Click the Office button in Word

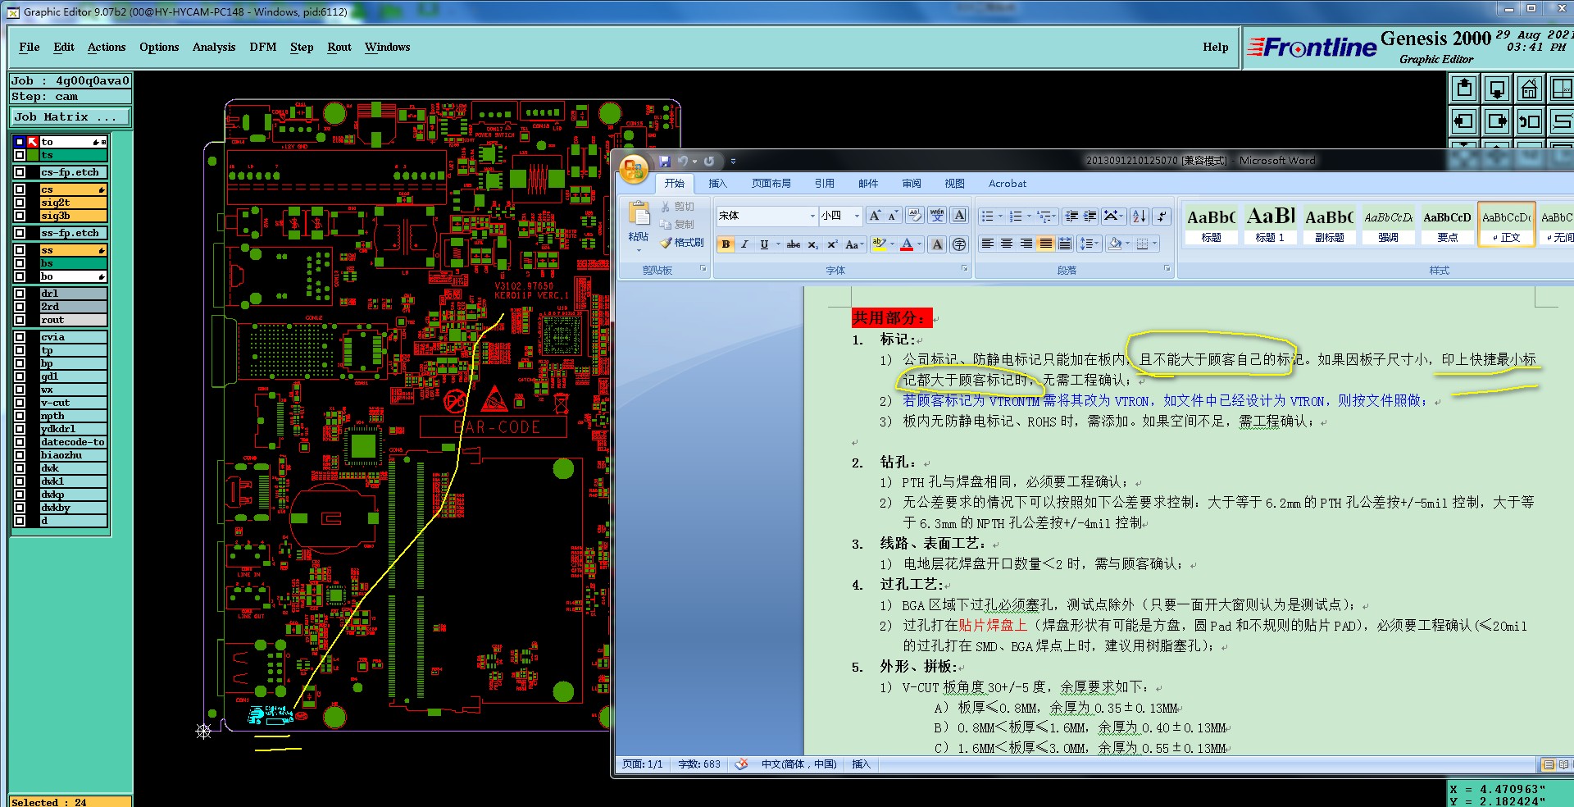[x=634, y=169]
